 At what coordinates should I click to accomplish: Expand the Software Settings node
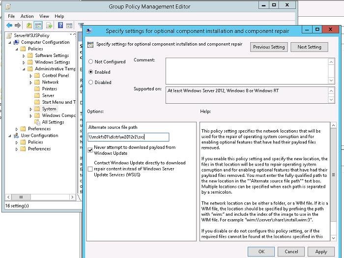[24, 56]
